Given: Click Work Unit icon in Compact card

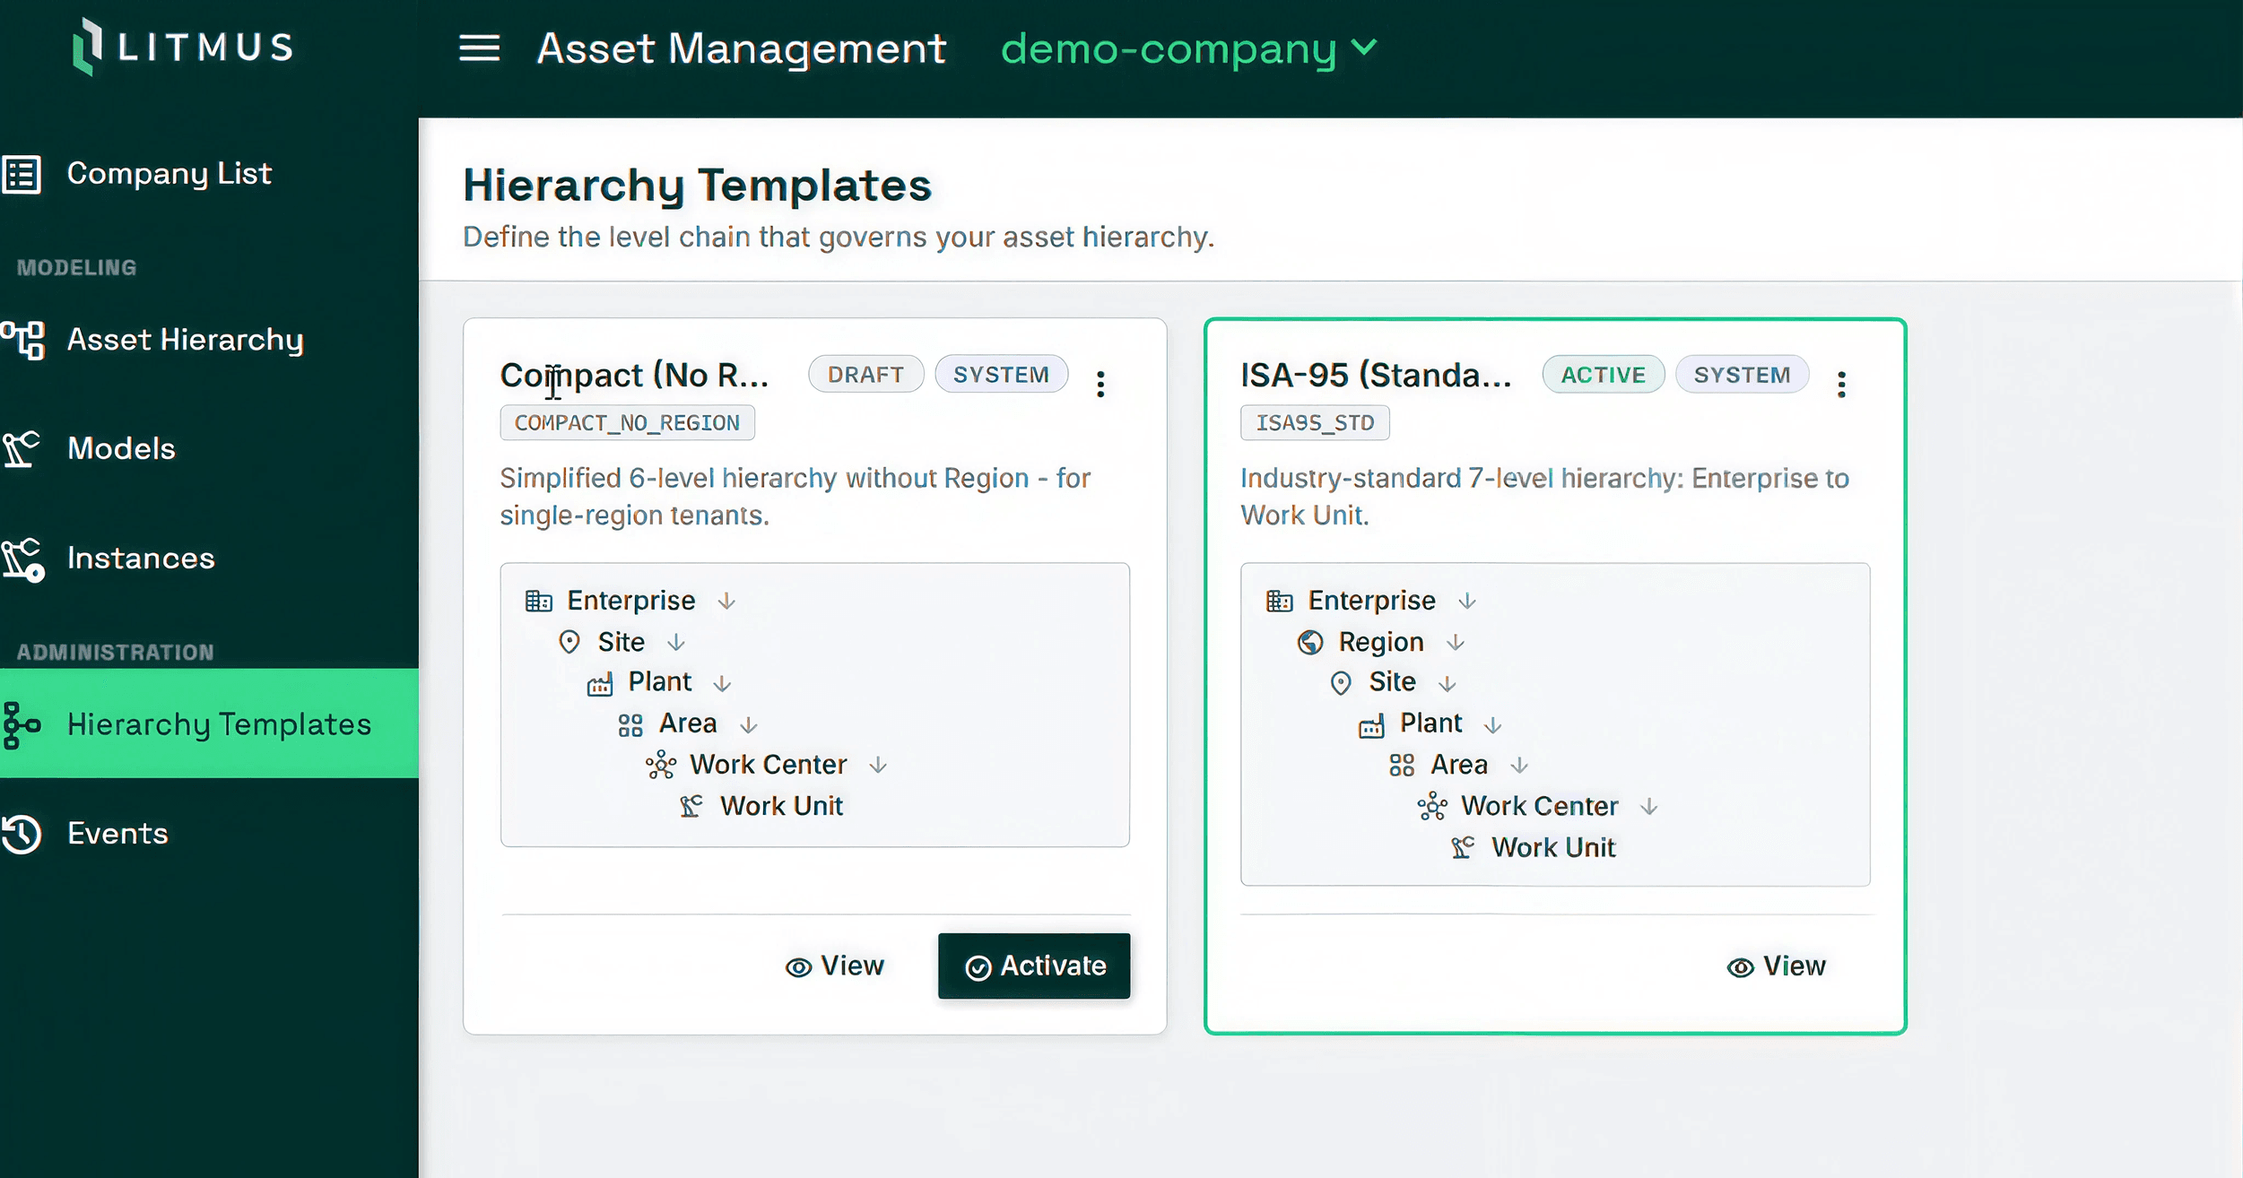Looking at the screenshot, I should coord(691,807).
